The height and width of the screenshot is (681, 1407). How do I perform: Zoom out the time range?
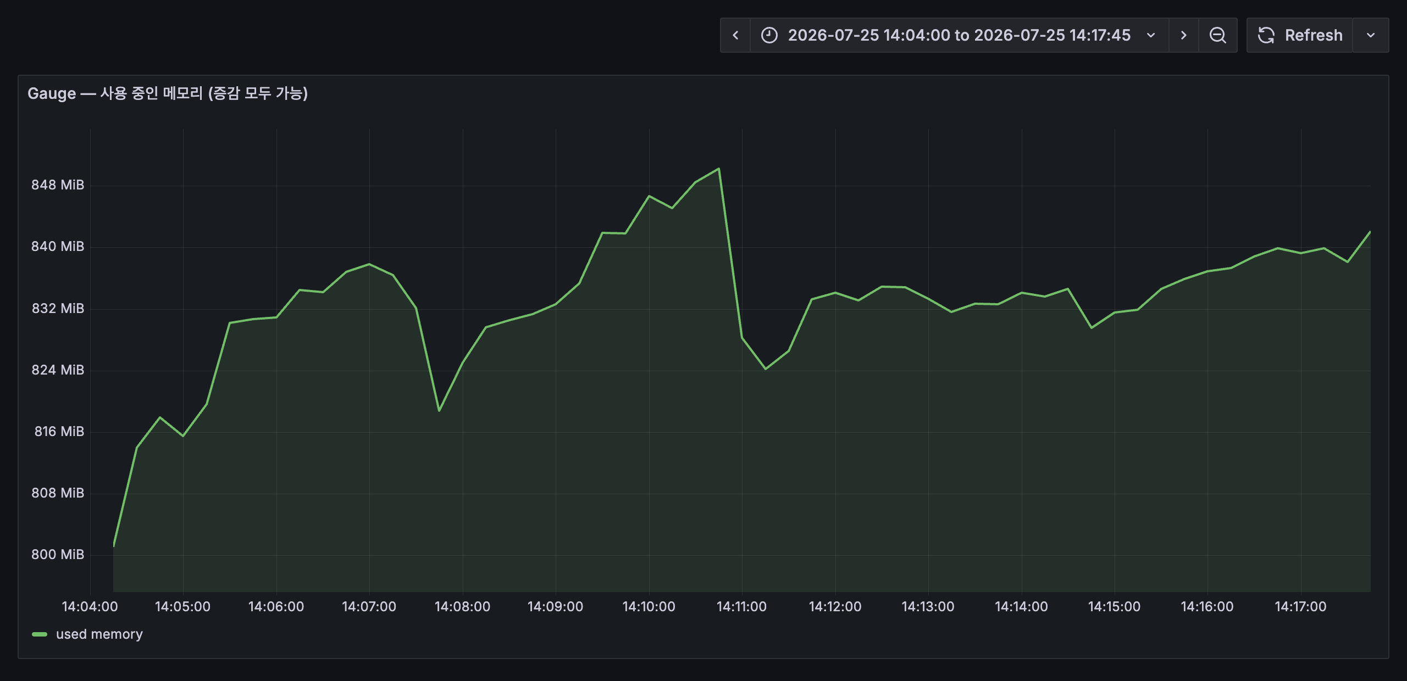[1218, 35]
